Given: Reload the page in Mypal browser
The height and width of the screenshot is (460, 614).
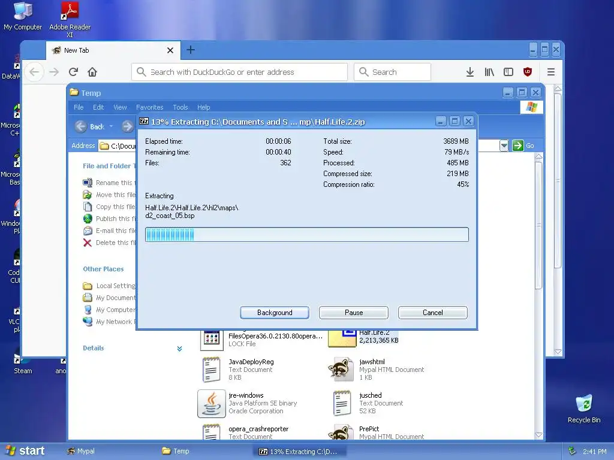Looking at the screenshot, I should 73,72.
